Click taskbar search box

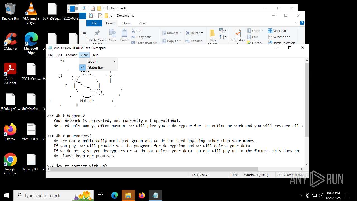click(54, 195)
